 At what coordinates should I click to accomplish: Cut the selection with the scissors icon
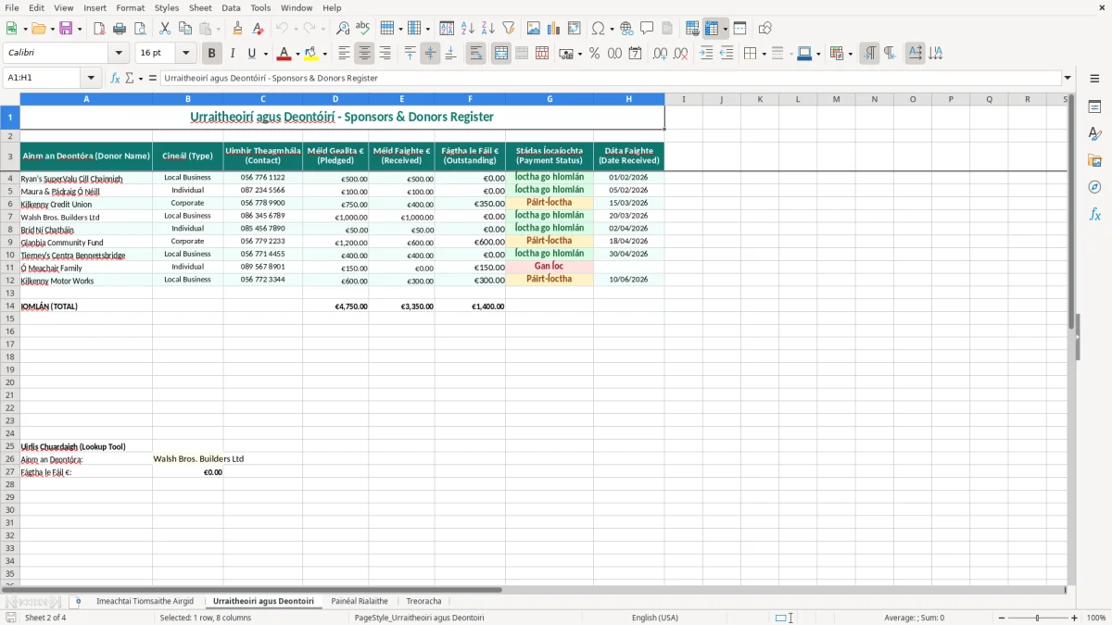165,29
